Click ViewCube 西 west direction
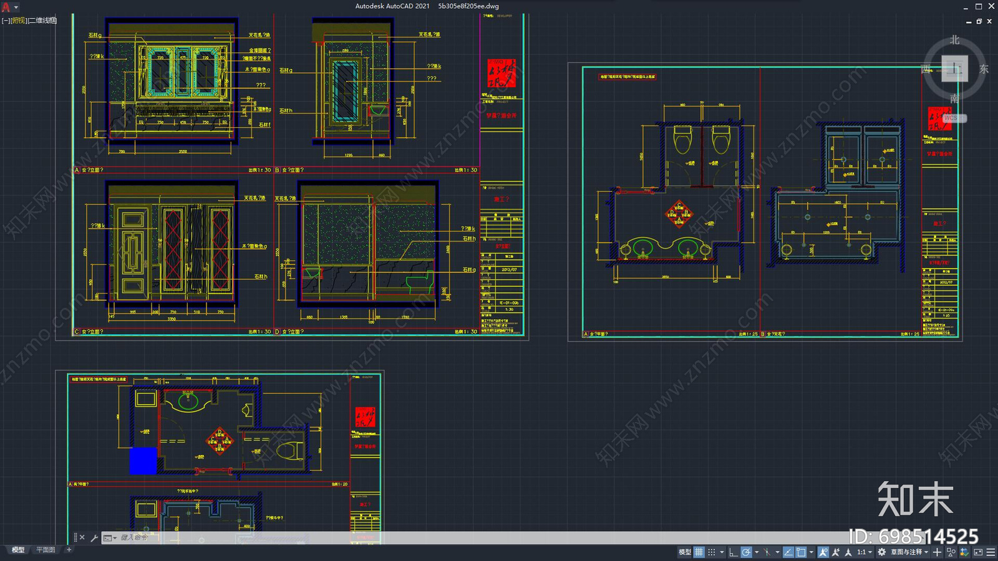This screenshot has height=561, width=998. [x=926, y=69]
